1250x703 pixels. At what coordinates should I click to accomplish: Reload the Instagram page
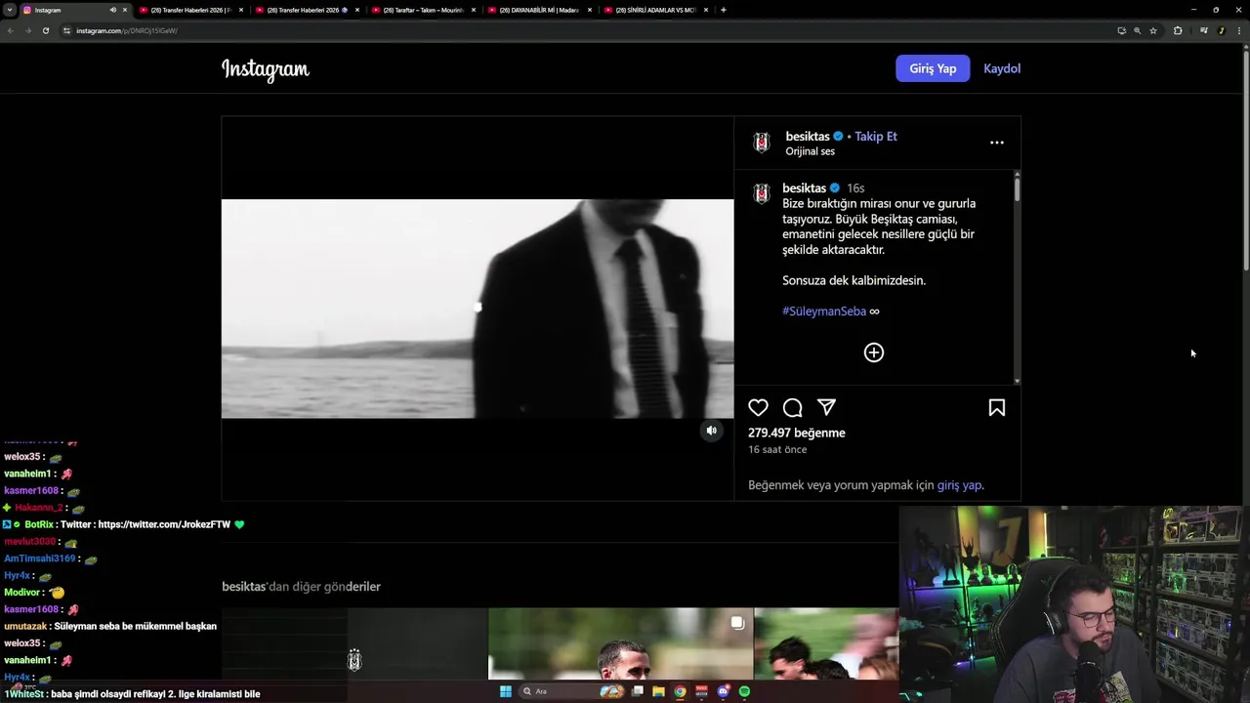click(x=45, y=30)
